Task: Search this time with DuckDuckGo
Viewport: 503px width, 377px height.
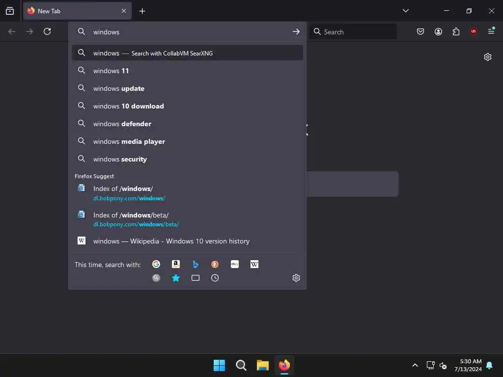Action: [x=215, y=264]
